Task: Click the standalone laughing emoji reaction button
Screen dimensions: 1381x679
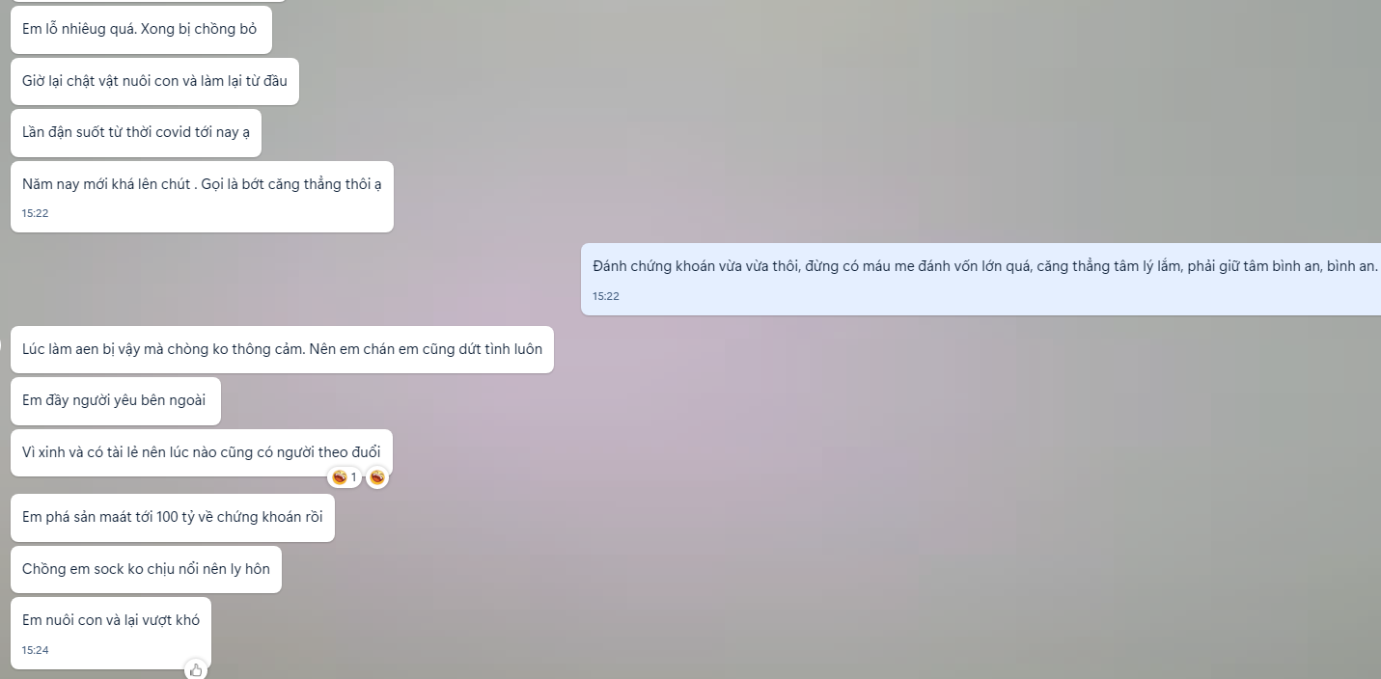Action: coord(377,477)
